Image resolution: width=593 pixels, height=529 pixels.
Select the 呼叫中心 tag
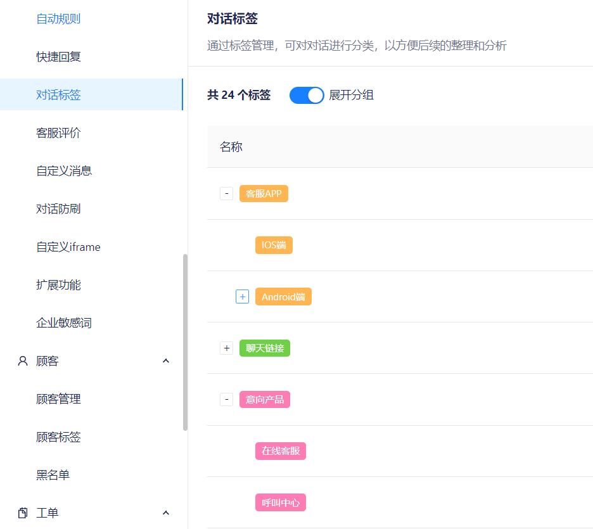(280, 502)
